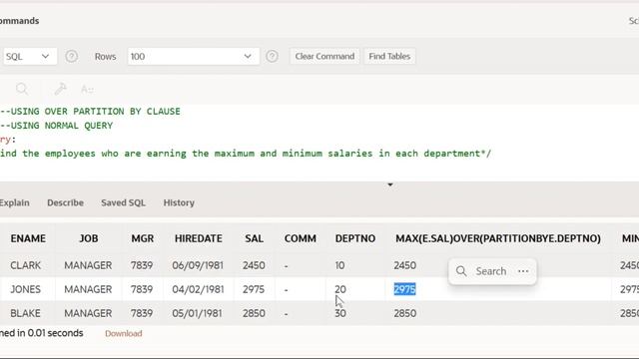Open the Rows 100 dropdown
639x359 pixels.
(193, 57)
